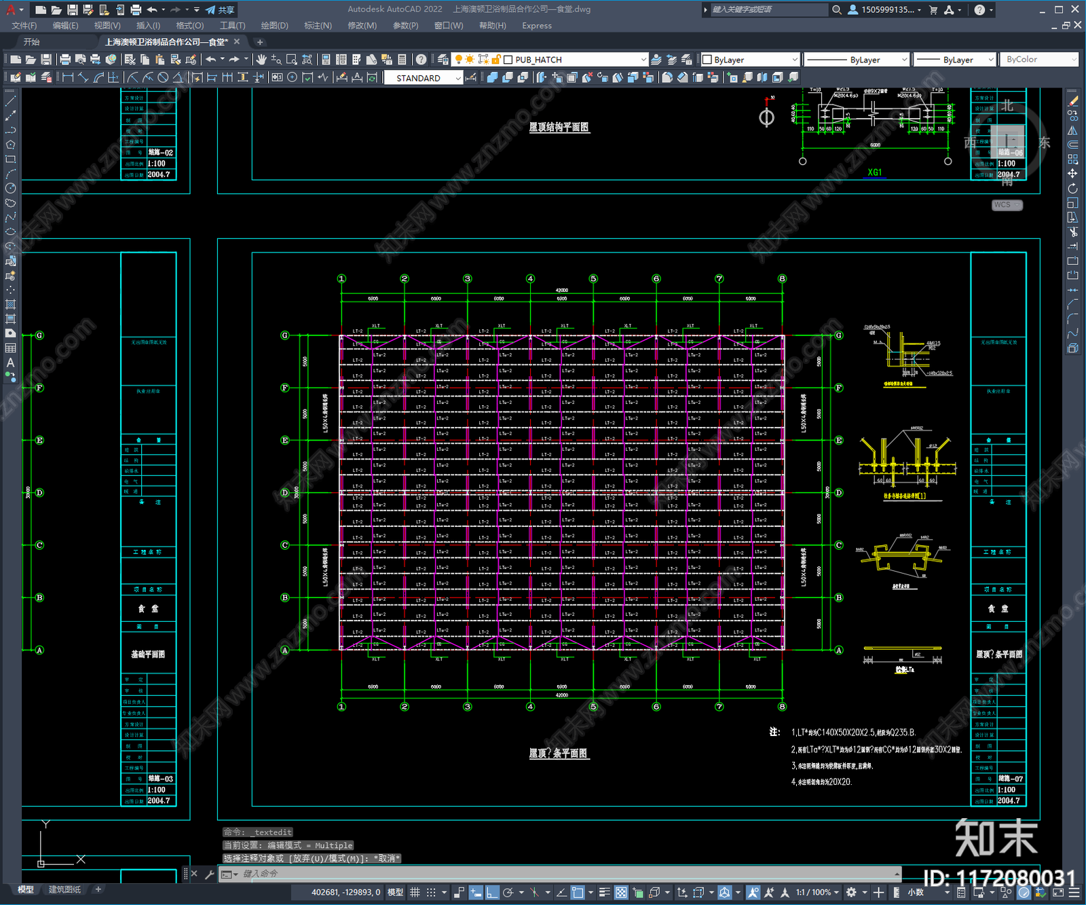1086x905 pixels.
Task: Click the command line customize wrench icon
Action: 209,874
